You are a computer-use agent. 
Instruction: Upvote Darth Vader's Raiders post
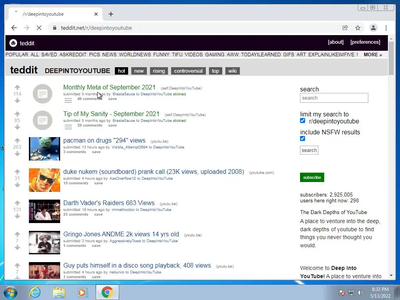17,203
